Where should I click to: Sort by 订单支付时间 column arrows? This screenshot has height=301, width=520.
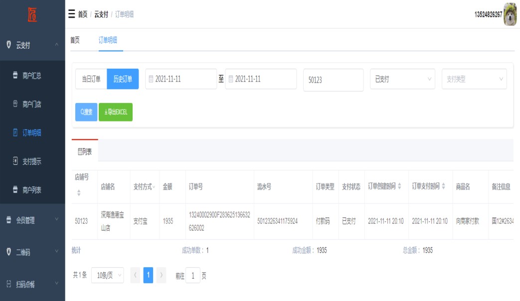coord(443,187)
